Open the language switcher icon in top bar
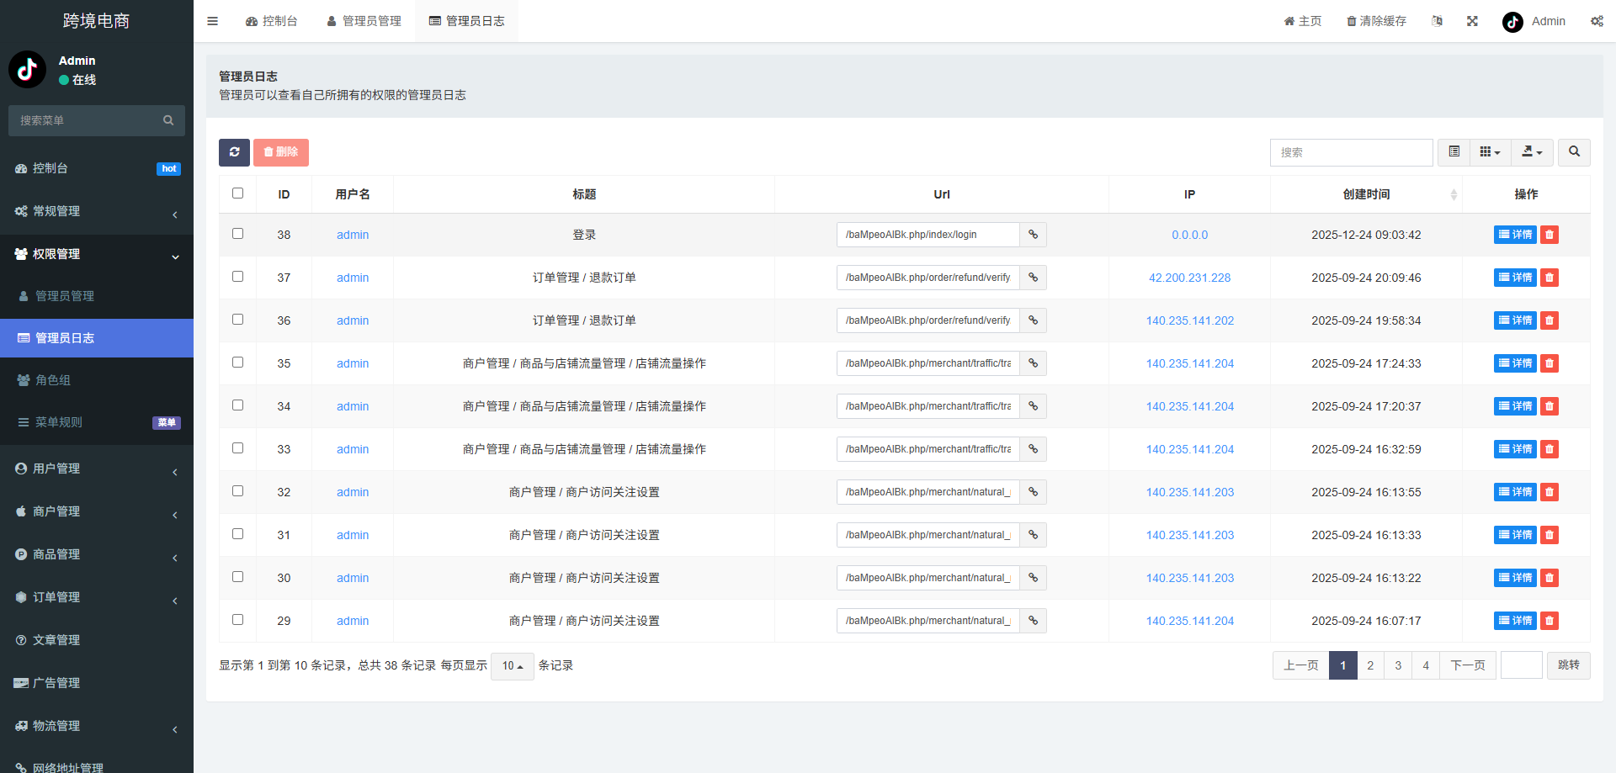 1437,20
